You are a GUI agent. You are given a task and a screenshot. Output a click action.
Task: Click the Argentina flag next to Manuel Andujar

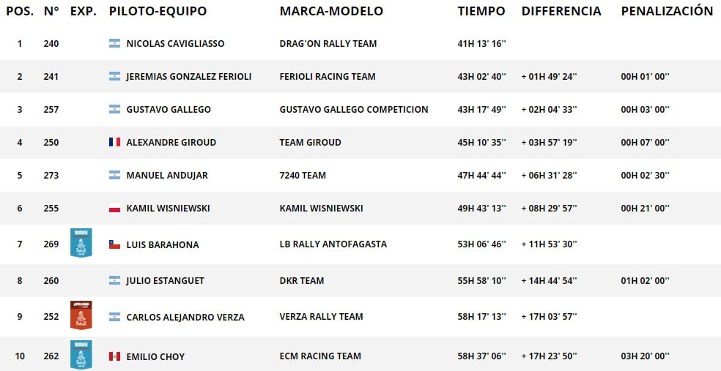tap(114, 175)
